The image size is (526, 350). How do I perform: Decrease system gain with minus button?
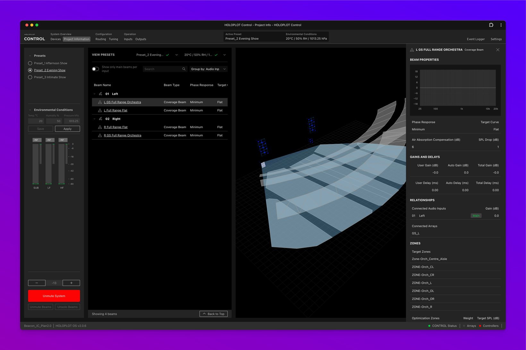(37, 283)
